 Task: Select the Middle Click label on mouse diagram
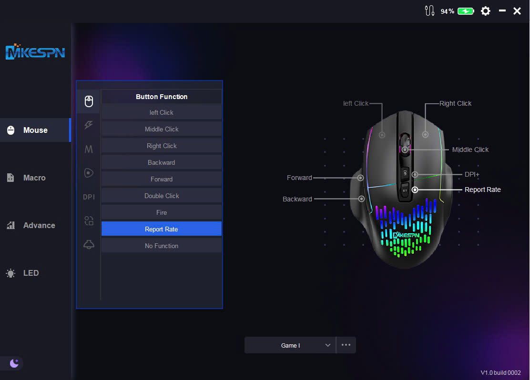470,150
